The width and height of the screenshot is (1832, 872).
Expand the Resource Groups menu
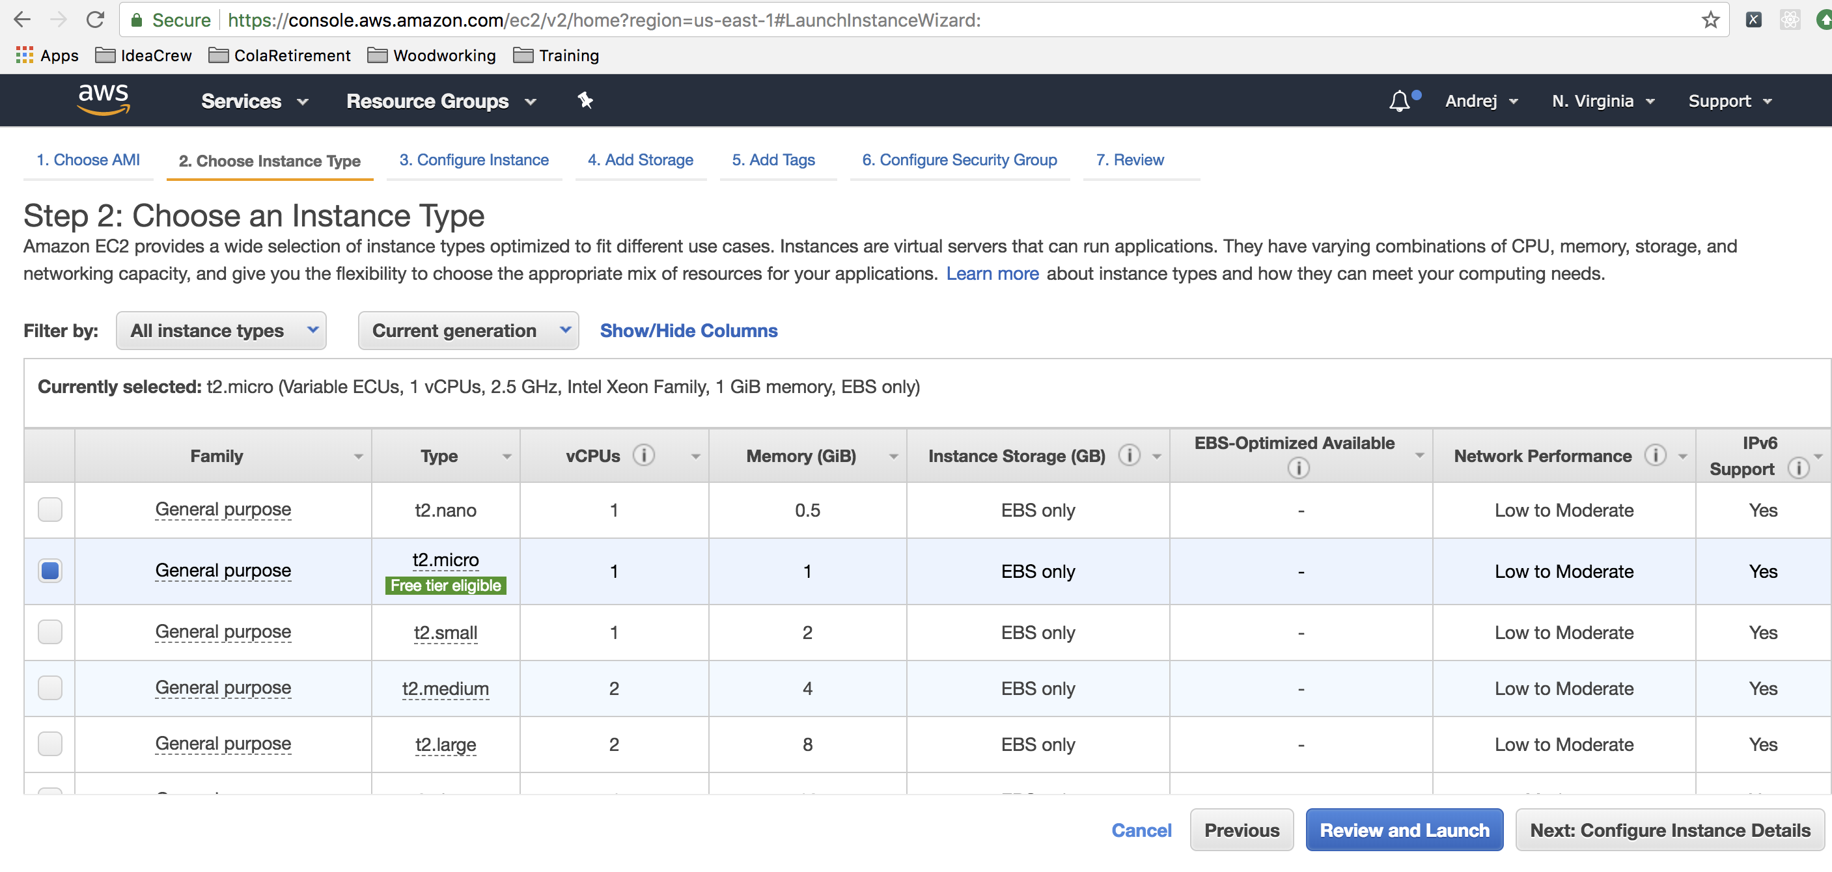tap(441, 101)
